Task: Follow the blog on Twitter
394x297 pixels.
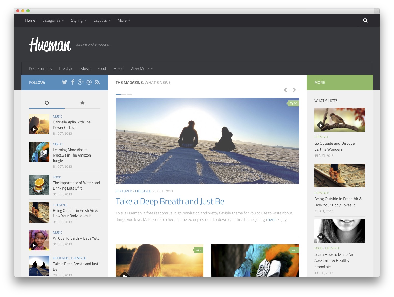Action: coord(64,82)
